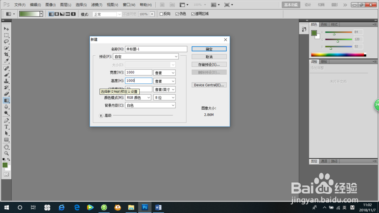The width and height of the screenshot is (379, 213).
Task: Click the 基本功能 workspace button
Action: (x=291, y=5)
